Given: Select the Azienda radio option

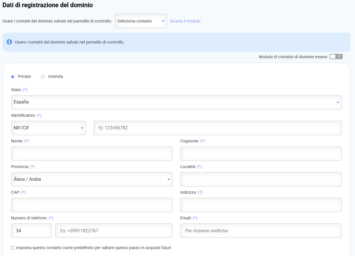Looking at the screenshot, I should coord(43,77).
